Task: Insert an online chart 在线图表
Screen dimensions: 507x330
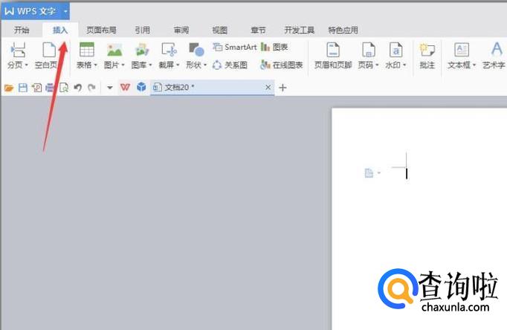Action: click(281, 65)
